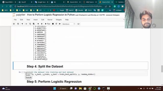Click the leftmost circular toolbar icon
Screen dimensions: 163x91
(x=14, y=24)
